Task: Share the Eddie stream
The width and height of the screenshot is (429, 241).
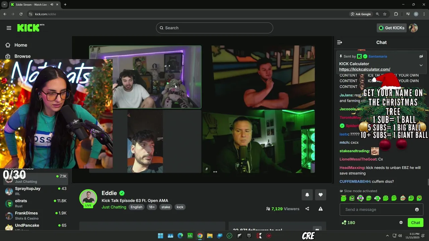Action: pos(307,209)
